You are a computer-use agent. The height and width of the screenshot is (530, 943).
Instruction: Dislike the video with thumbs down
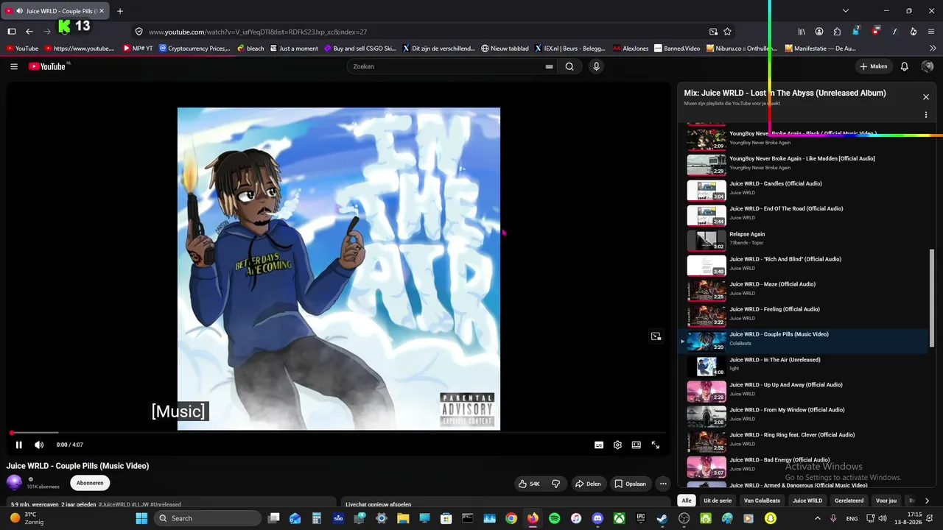tap(555, 484)
